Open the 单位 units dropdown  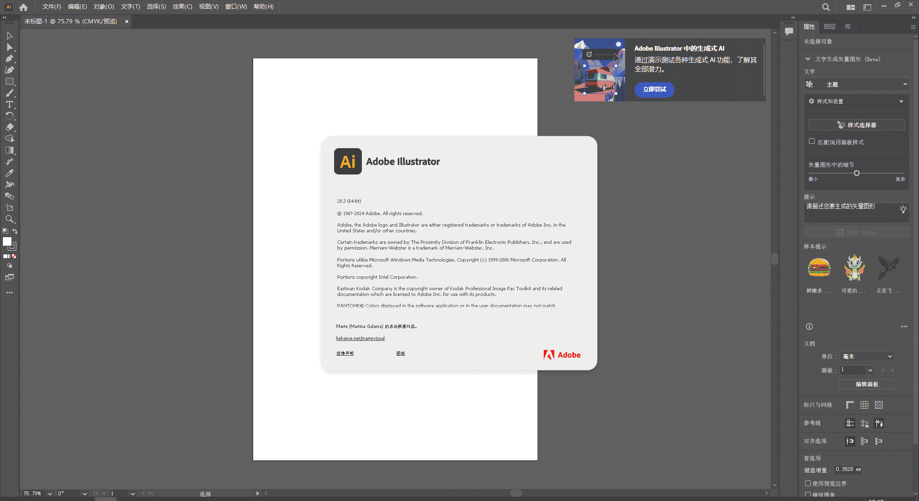coord(866,356)
